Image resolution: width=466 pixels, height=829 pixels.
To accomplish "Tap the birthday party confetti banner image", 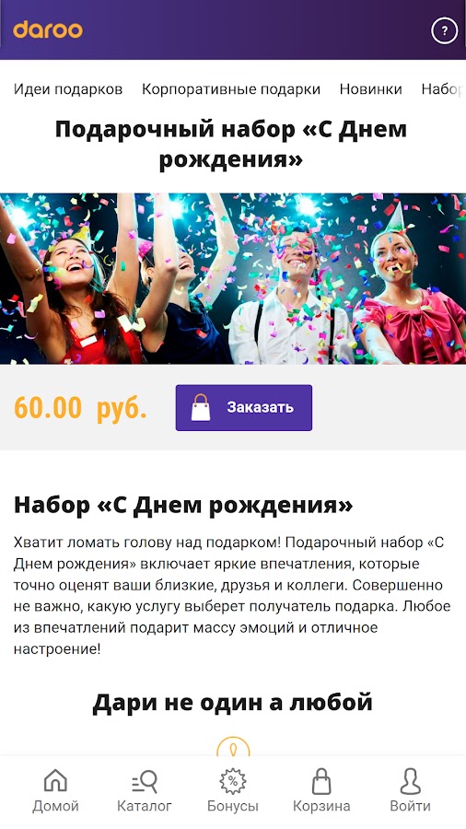I will pos(233,278).
